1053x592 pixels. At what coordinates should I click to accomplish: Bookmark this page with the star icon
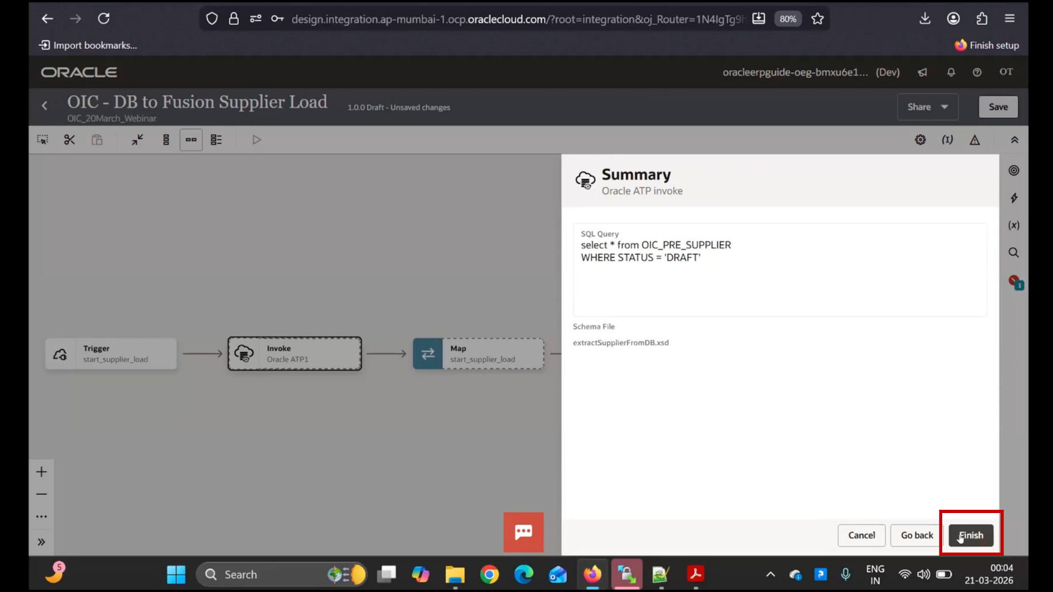(x=817, y=19)
